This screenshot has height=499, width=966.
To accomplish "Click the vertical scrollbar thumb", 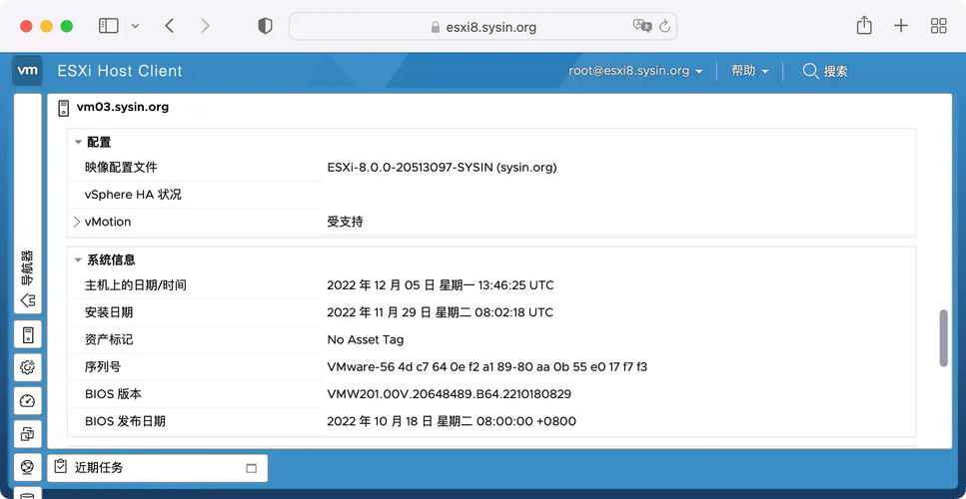I will [x=943, y=338].
